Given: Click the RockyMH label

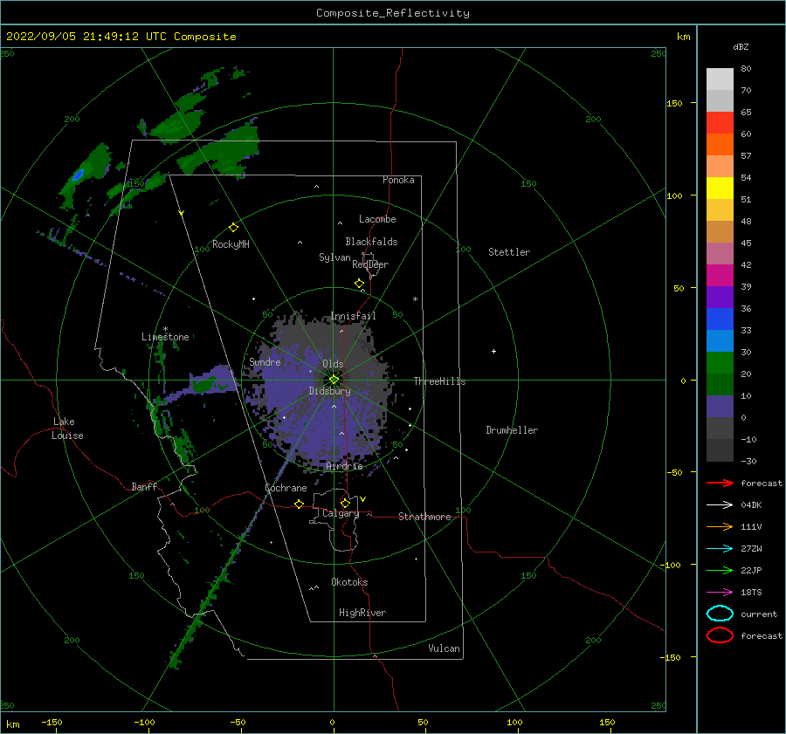Looking at the screenshot, I should click(231, 244).
